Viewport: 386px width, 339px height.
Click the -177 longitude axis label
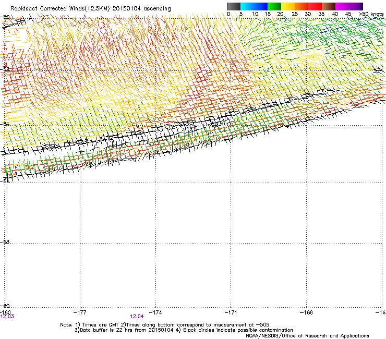80,312
